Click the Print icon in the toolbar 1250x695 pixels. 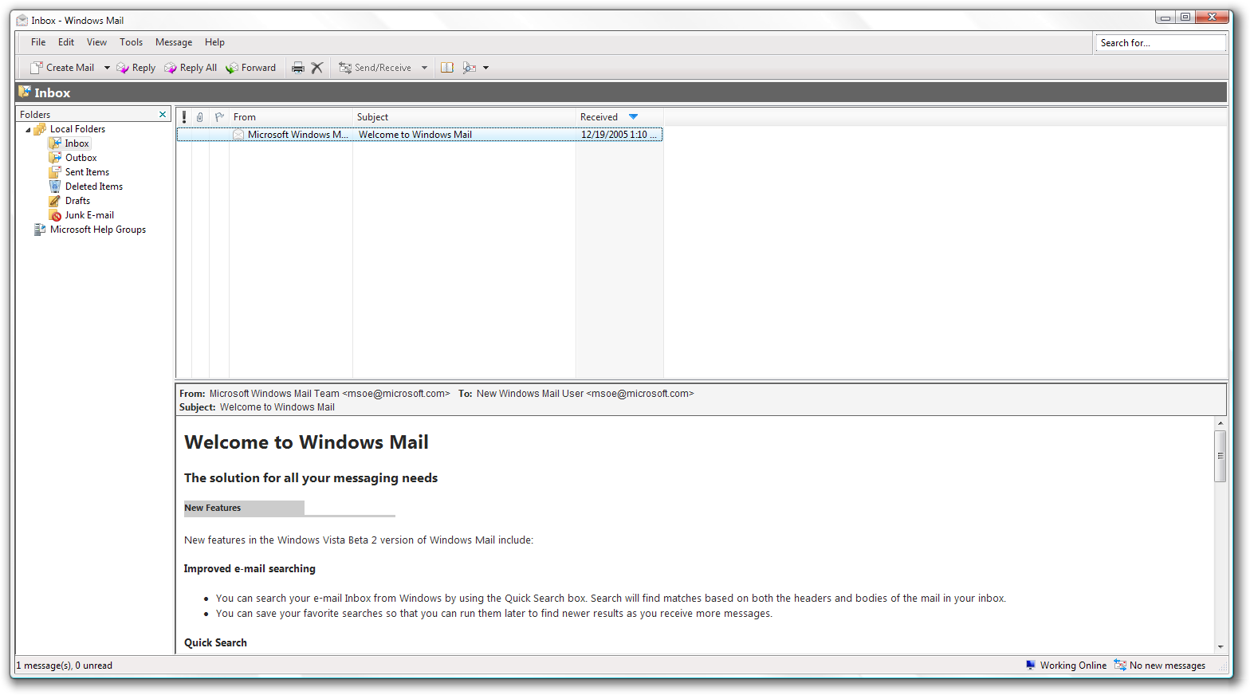(297, 68)
